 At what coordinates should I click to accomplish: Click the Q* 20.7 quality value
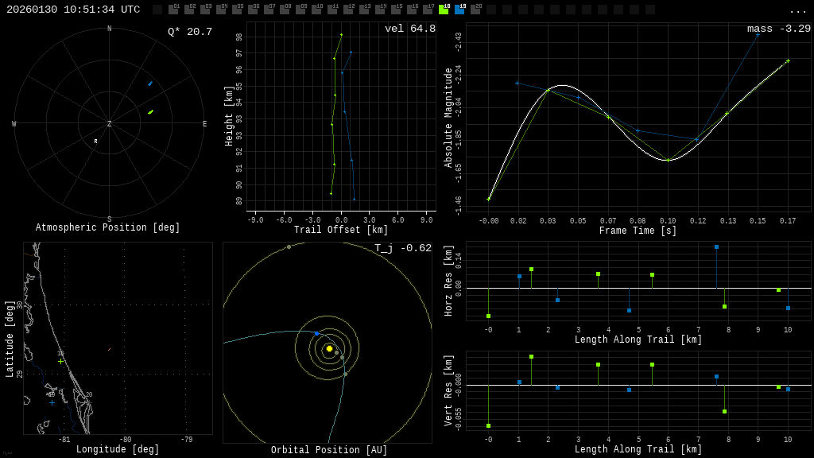click(x=190, y=32)
